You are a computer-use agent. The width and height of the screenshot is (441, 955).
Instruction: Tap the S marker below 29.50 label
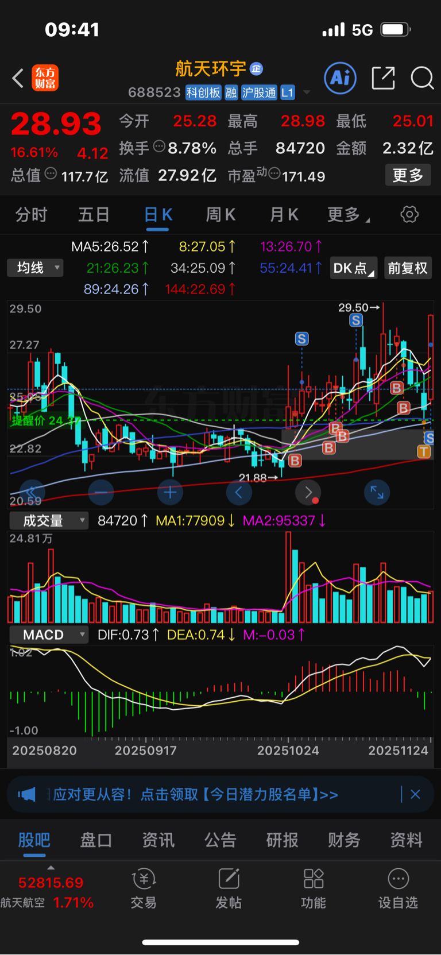click(356, 320)
